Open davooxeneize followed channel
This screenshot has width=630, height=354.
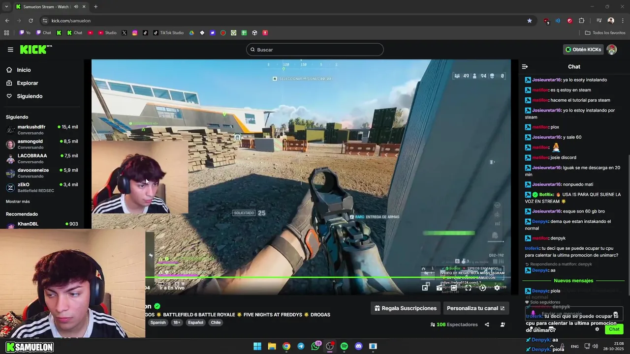(42, 173)
